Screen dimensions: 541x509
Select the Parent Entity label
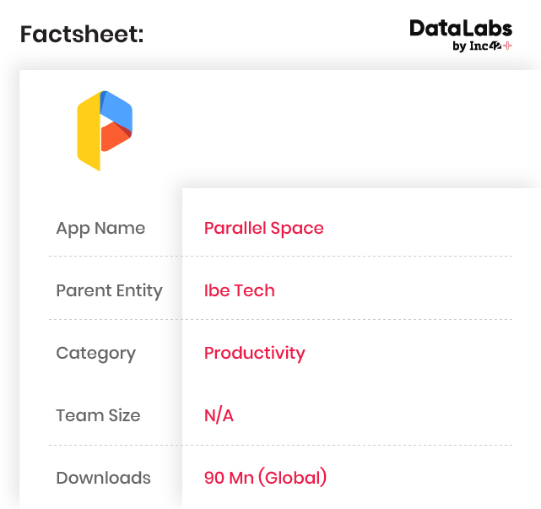(x=109, y=290)
